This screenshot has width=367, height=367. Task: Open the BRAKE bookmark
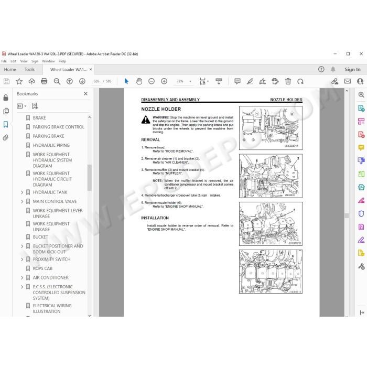(39, 118)
